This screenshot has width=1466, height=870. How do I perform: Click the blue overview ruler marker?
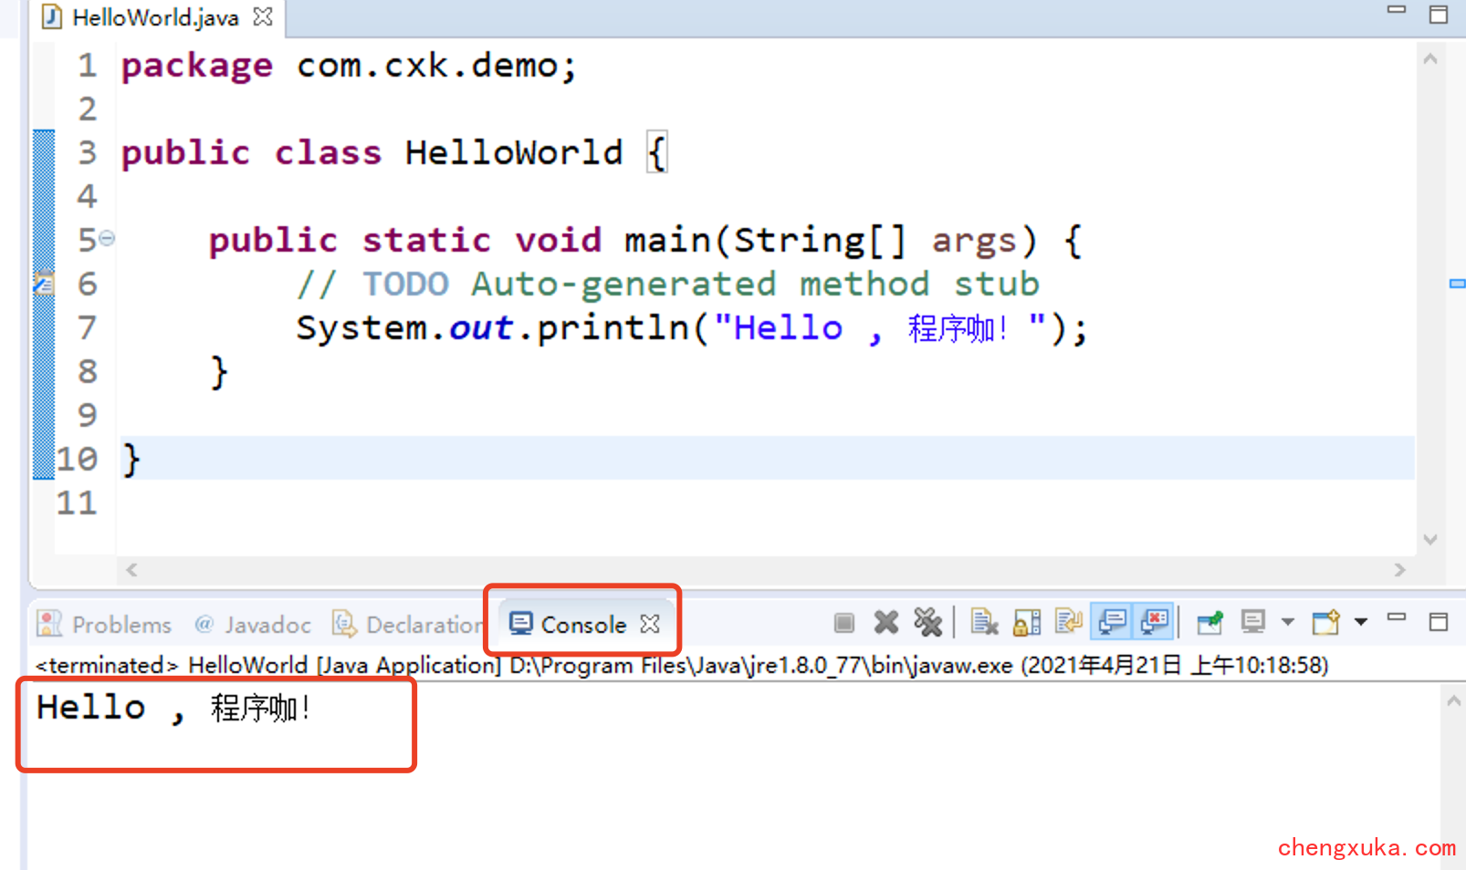[x=1457, y=284]
